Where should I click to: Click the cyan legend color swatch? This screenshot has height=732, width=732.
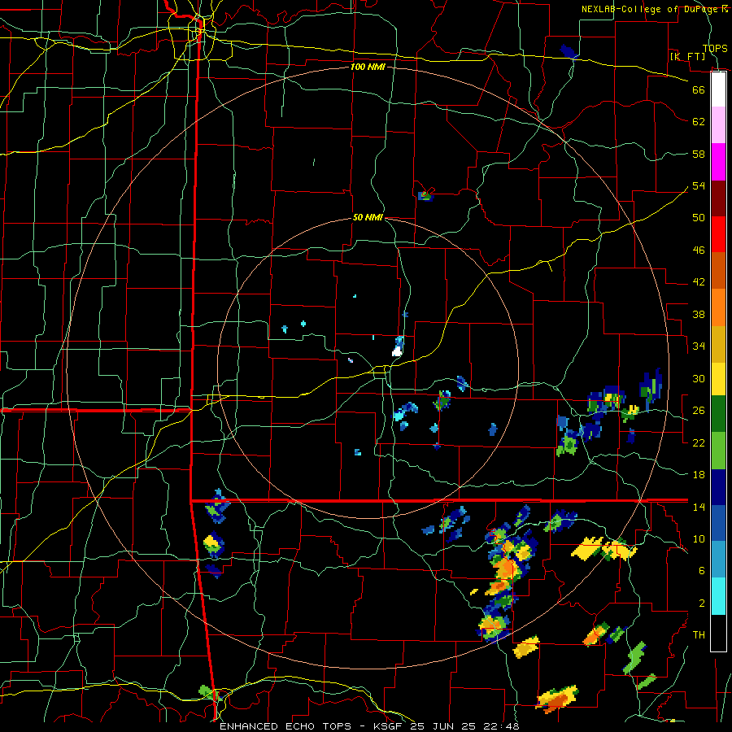tap(718, 596)
